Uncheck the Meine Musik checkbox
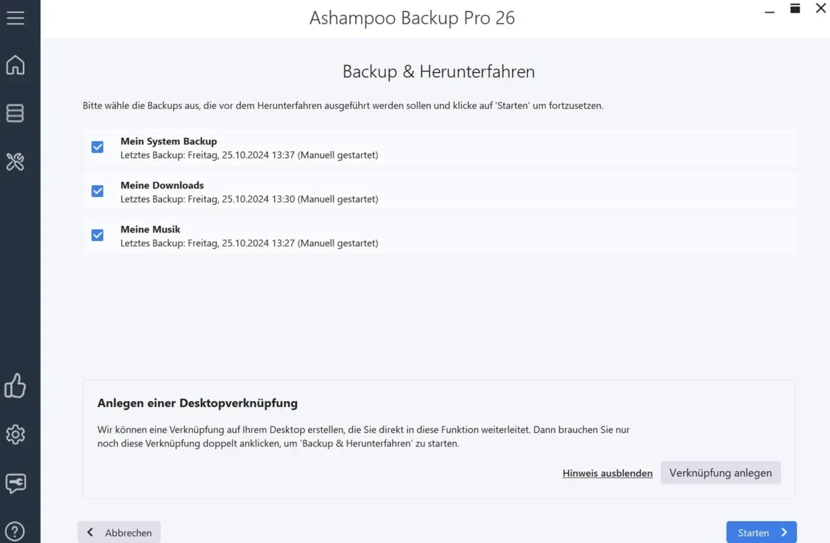This screenshot has width=830, height=543. click(x=97, y=235)
